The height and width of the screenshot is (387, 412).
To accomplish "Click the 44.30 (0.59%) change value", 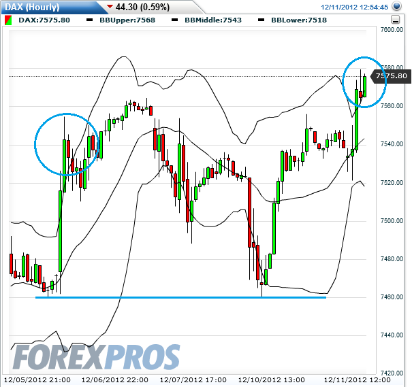I will (x=143, y=7).
